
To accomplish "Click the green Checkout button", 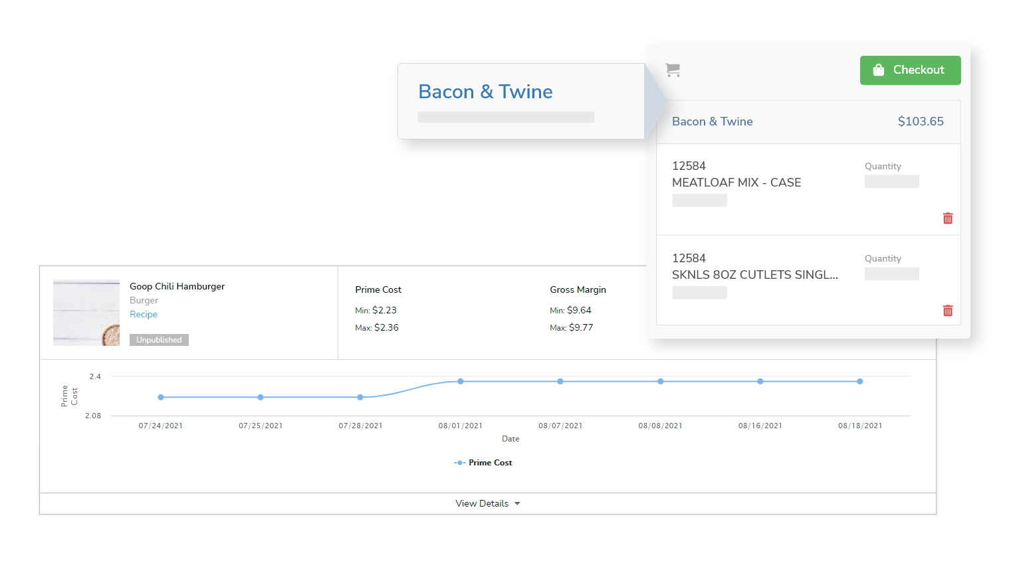I will pyautogui.click(x=911, y=70).
